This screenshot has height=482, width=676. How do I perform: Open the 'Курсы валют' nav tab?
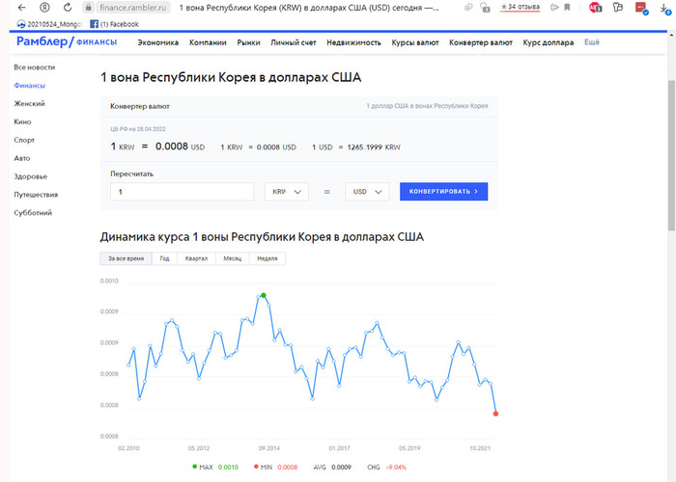(x=415, y=42)
